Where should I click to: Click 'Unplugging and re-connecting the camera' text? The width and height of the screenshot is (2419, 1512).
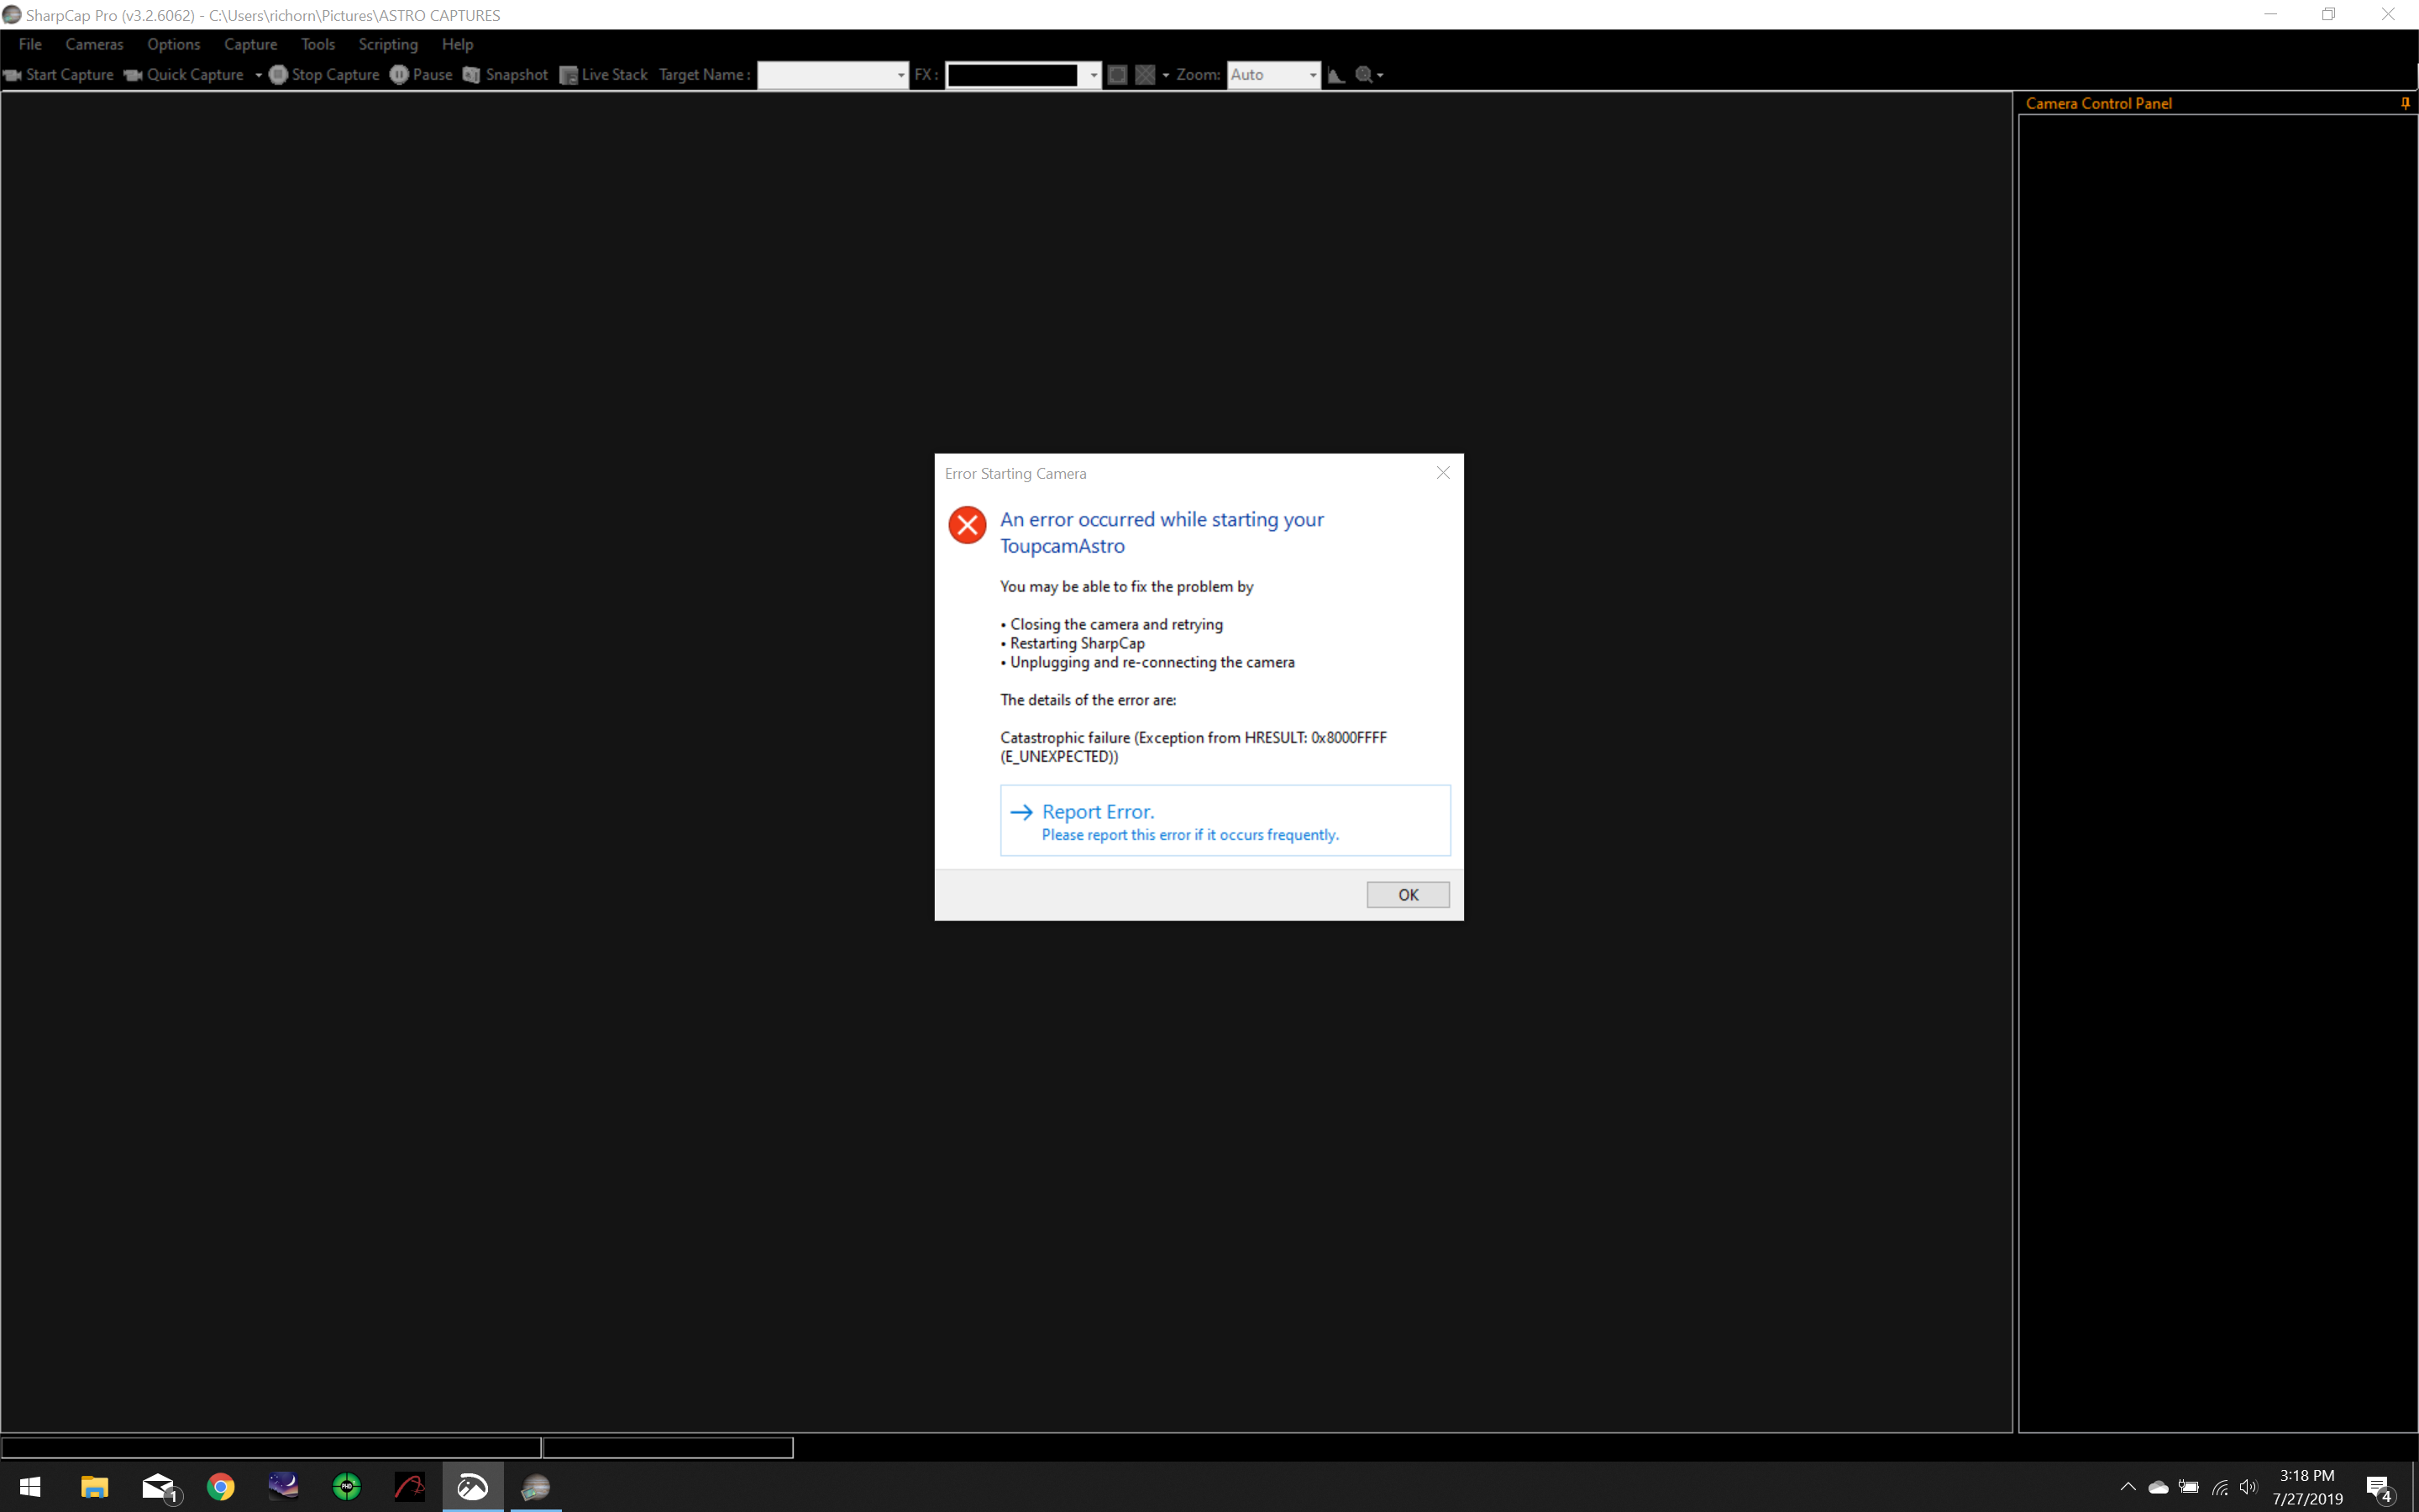[1152, 662]
